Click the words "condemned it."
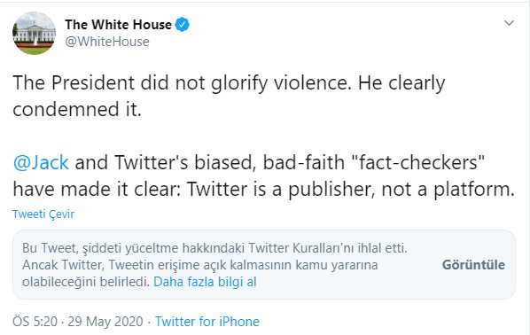 point(77,109)
